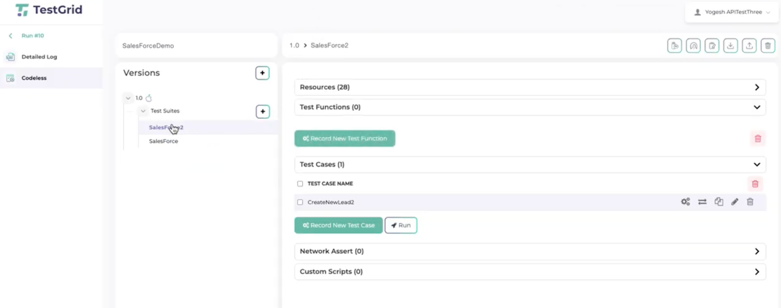The height and width of the screenshot is (308, 781).
Task: Toggle the TEST CASE NAME select-all checkbox
Action: pos(300,184)
